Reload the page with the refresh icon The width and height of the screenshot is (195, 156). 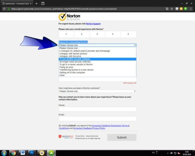click(4, 9)
